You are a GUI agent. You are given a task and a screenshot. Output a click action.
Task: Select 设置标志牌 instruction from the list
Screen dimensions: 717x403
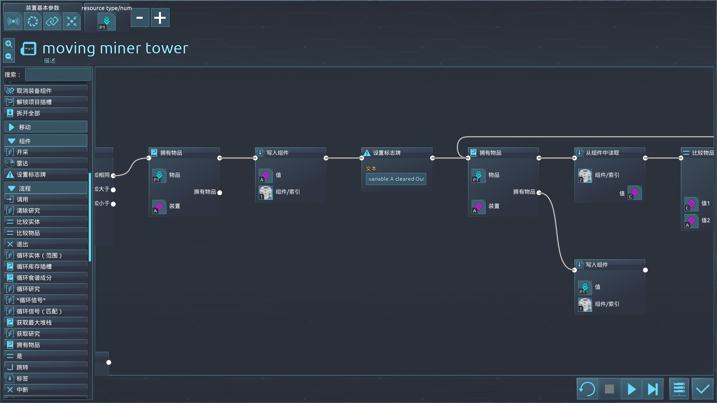coord(46,175)
